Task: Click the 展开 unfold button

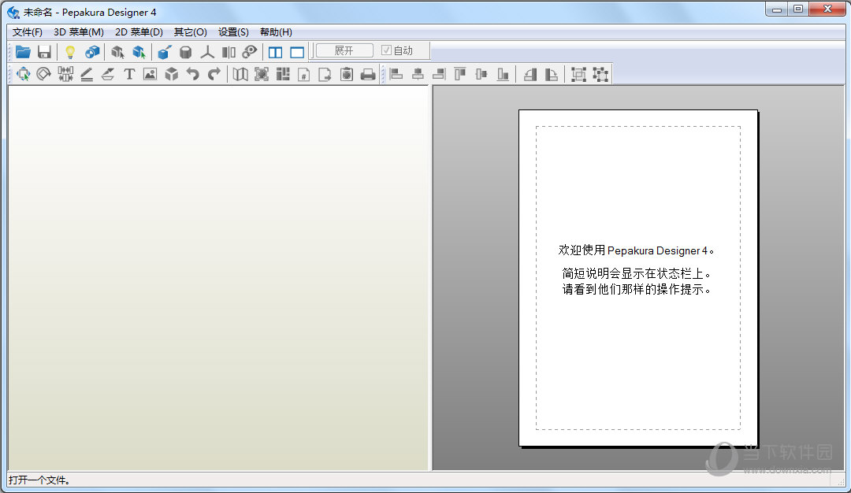Action: pos(344,50)
